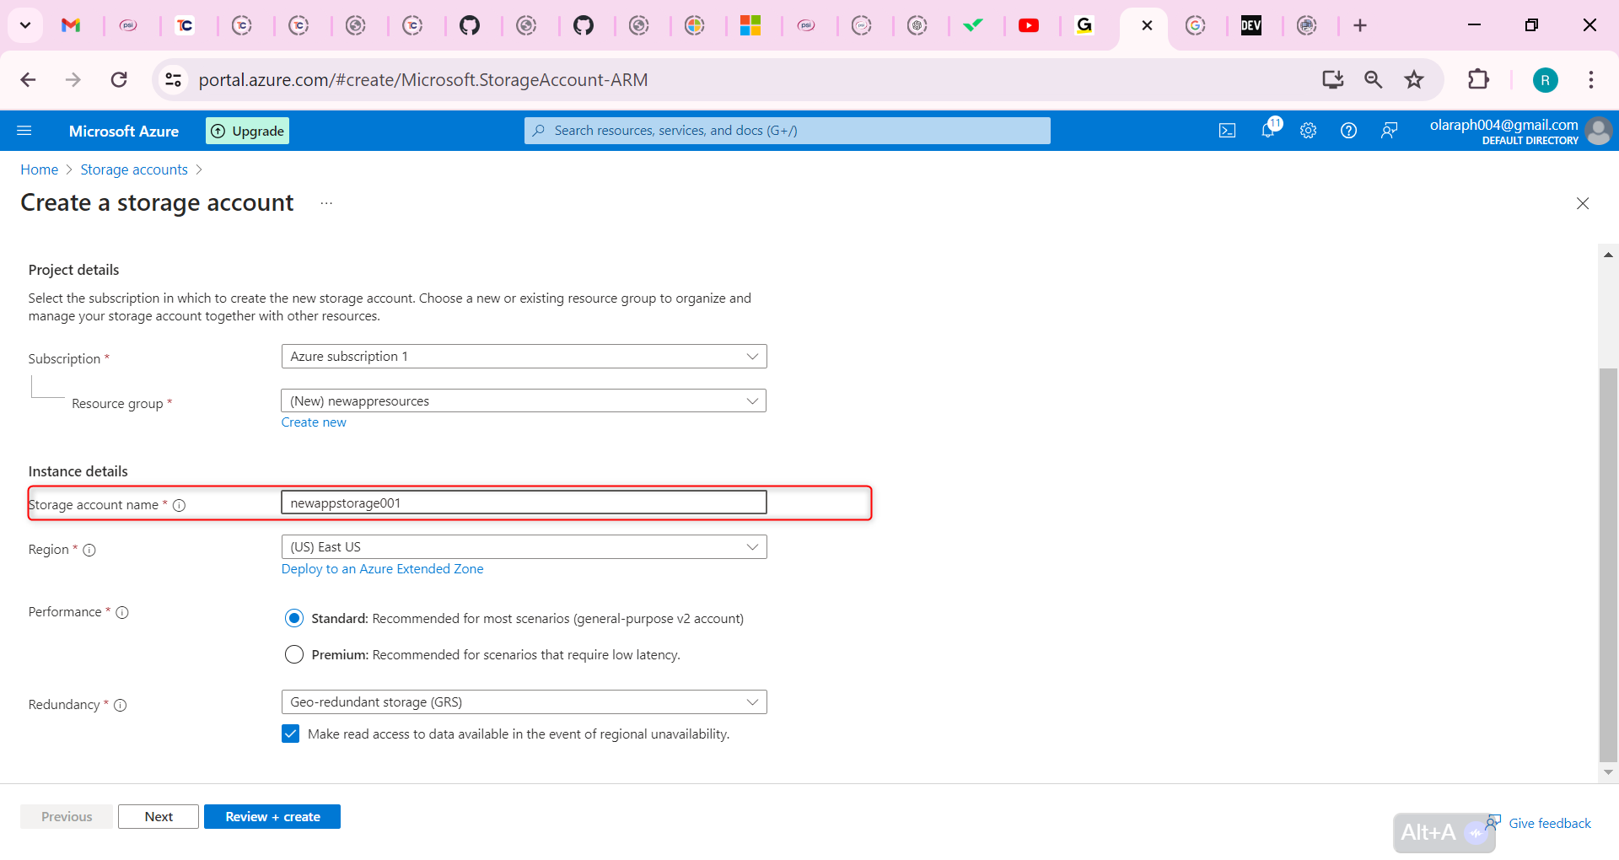Open portal settings gear
Screen dimensions: 1619x860
1309,131
